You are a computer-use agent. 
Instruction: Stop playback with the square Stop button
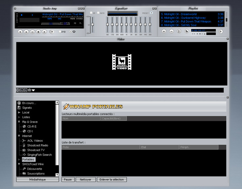tap(38, 32)
